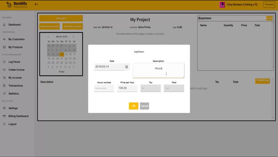Open the Navegar dropdown button
The width and height of the screenshot is (278, 157).
pos(269,5)
